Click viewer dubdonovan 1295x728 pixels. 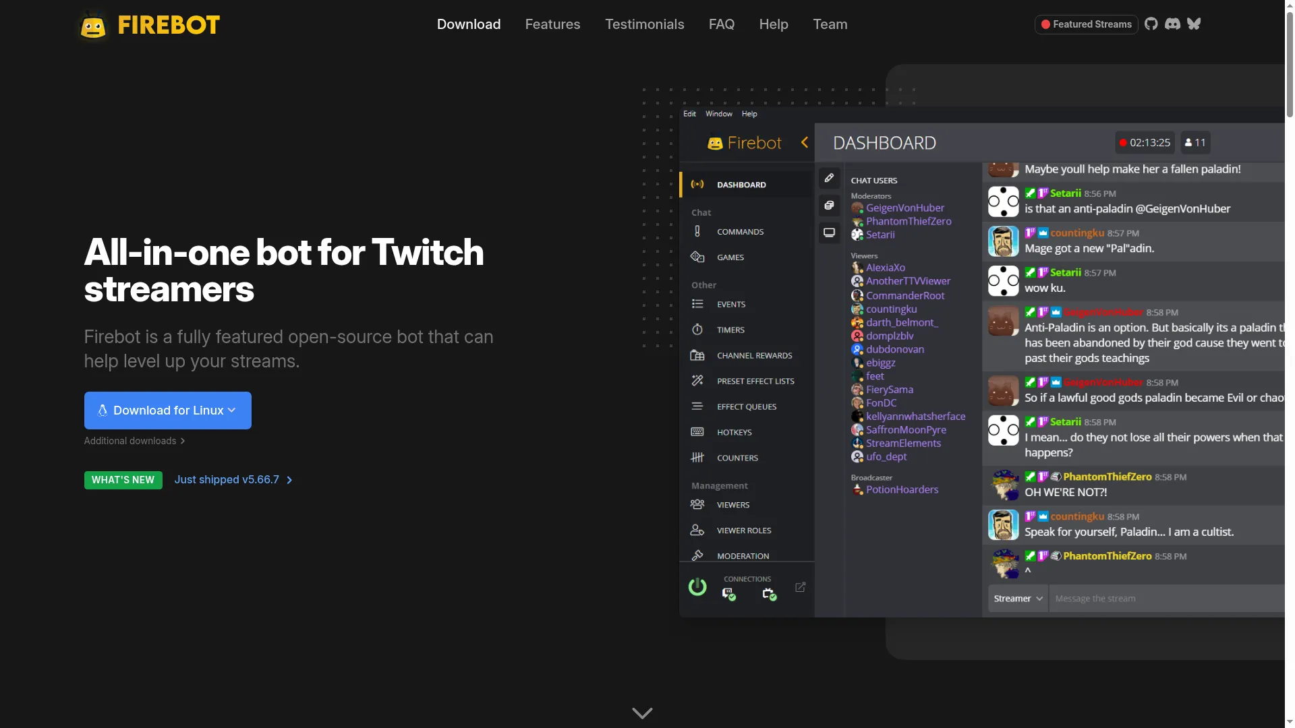pos(895,349)
